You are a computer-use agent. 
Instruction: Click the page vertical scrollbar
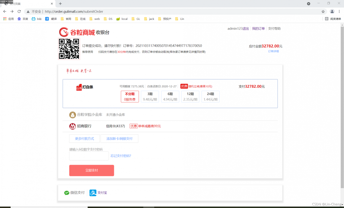point(342,107)
